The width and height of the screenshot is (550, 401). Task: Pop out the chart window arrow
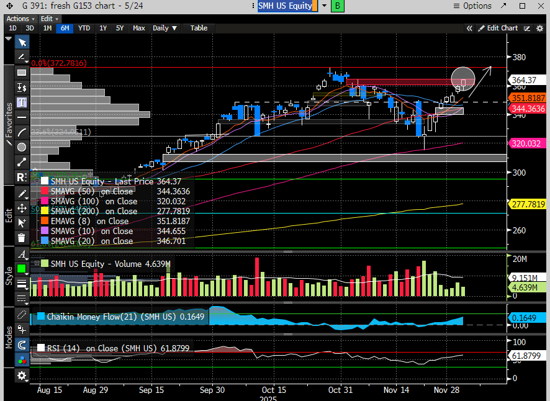(x=503, y=6)
